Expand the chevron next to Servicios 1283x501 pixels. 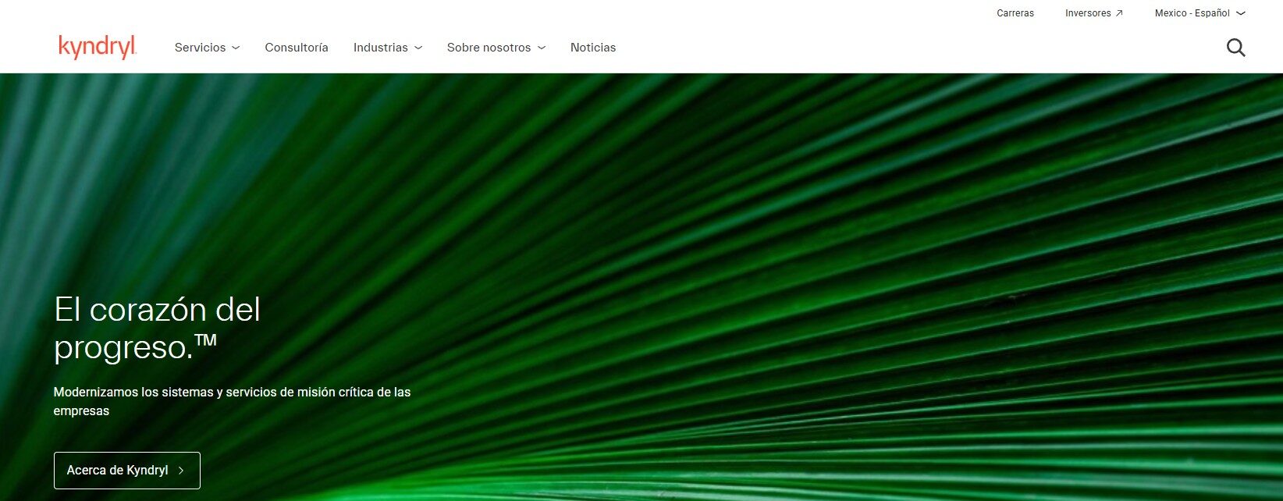[x=236, y=48]
